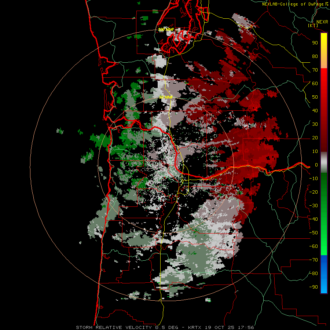Select the positive 40 scale label
Viewport: 330px width, 330px height.
[315, 111]
